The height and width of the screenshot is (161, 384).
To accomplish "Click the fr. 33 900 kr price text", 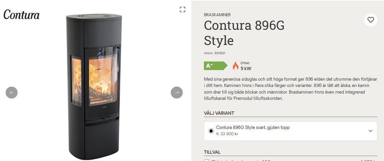I will tap(227, 134).
